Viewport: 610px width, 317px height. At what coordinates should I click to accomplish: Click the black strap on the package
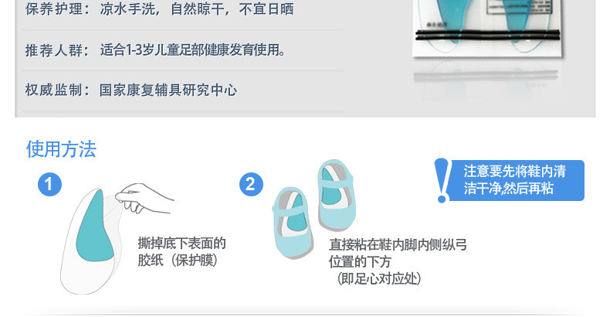488,35
